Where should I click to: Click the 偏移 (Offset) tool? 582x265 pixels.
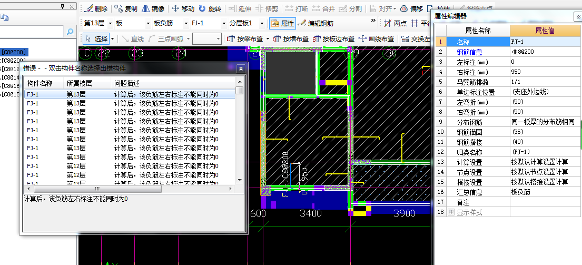coord(412,8)
